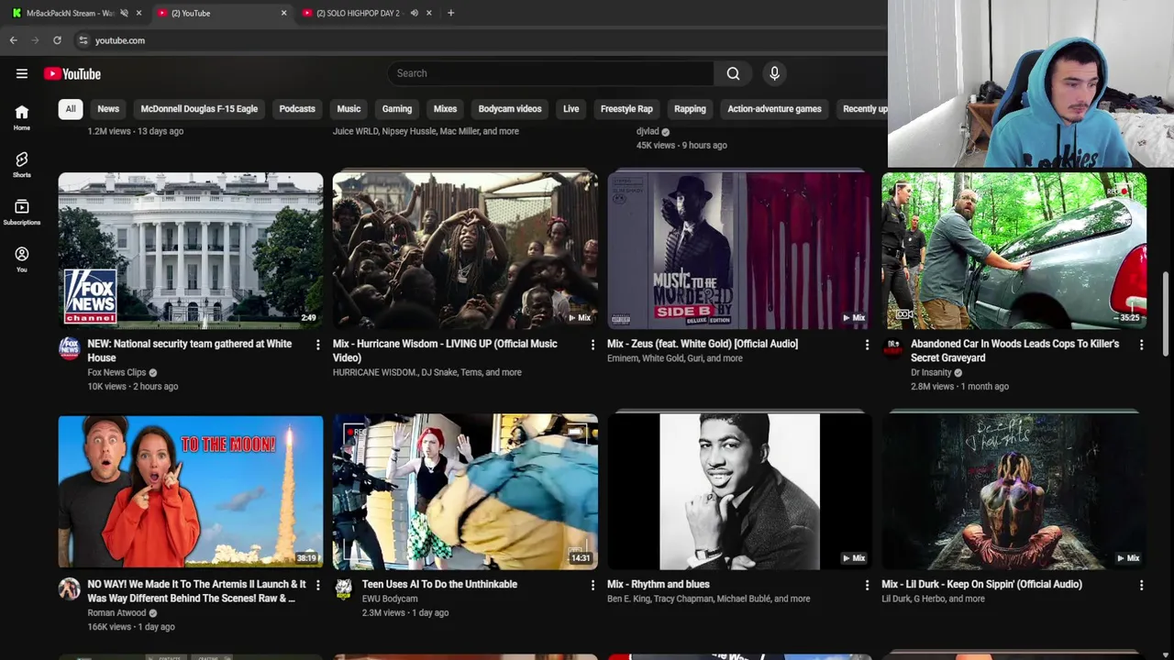Open Music To Be Murdered By thumbnail

pyautogui.click(x=739, y=250)
